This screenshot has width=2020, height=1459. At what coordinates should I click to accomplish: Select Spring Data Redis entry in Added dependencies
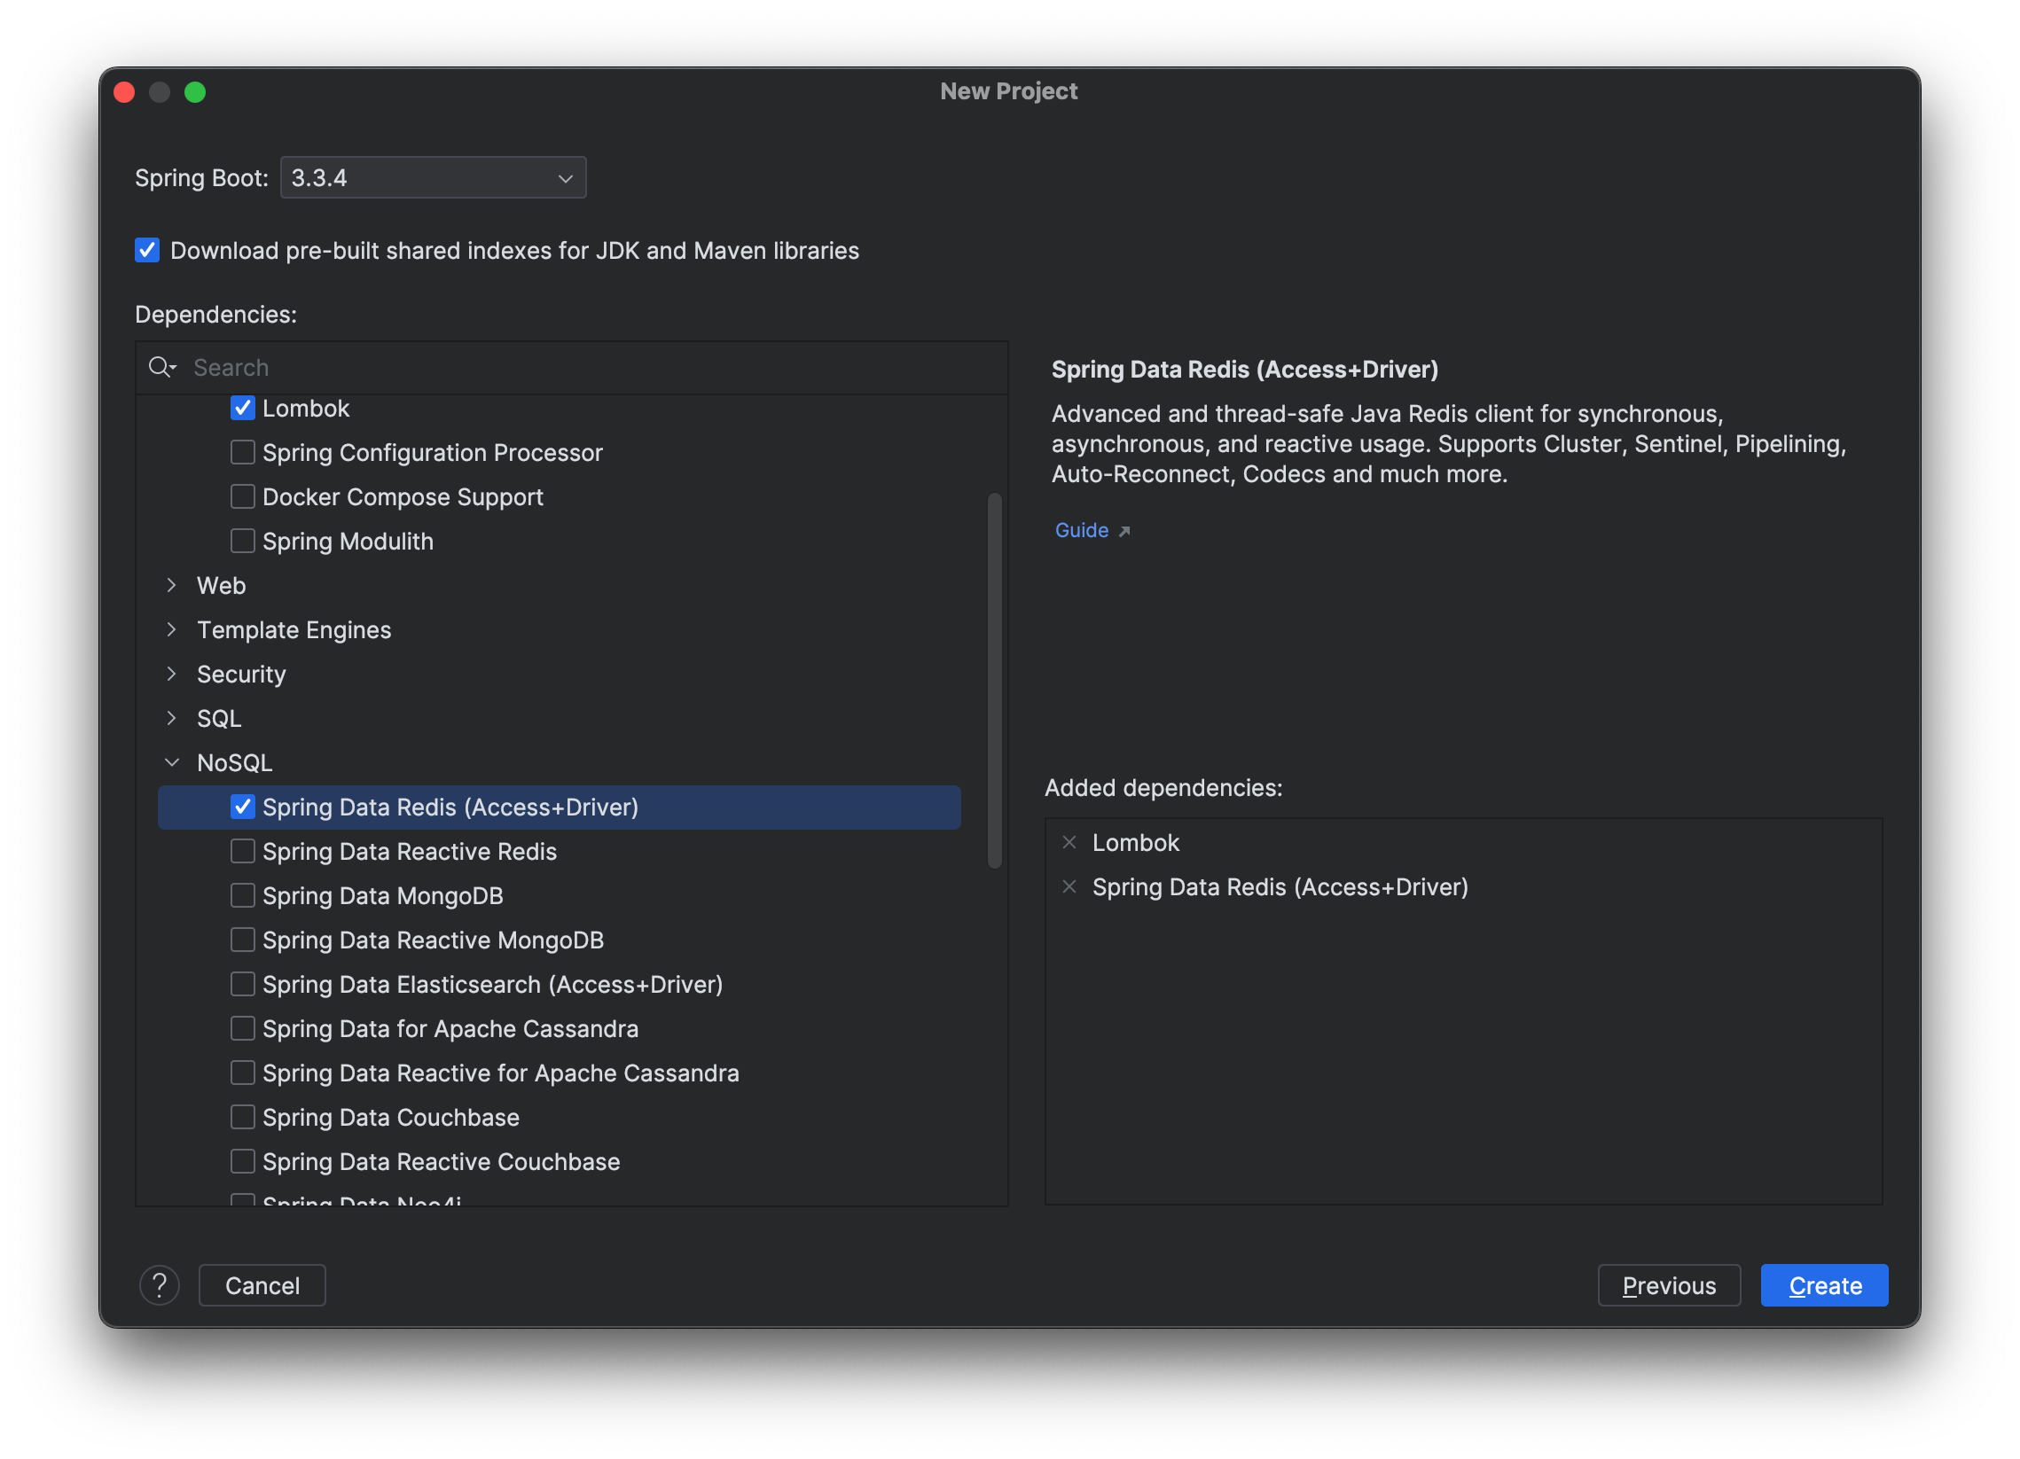[x=1280, y=887]
